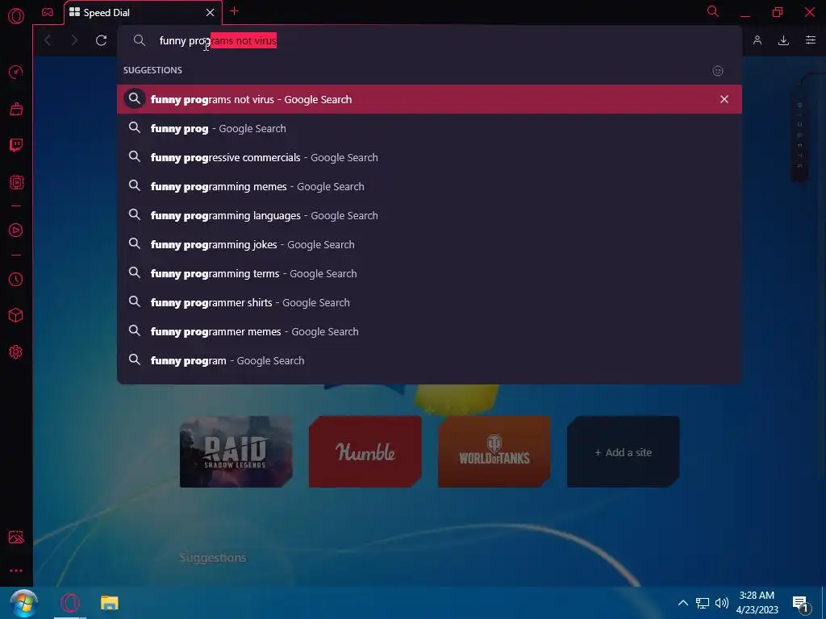Open the volume speaker tray icon

pyautogui.click(x=722, y=603)
